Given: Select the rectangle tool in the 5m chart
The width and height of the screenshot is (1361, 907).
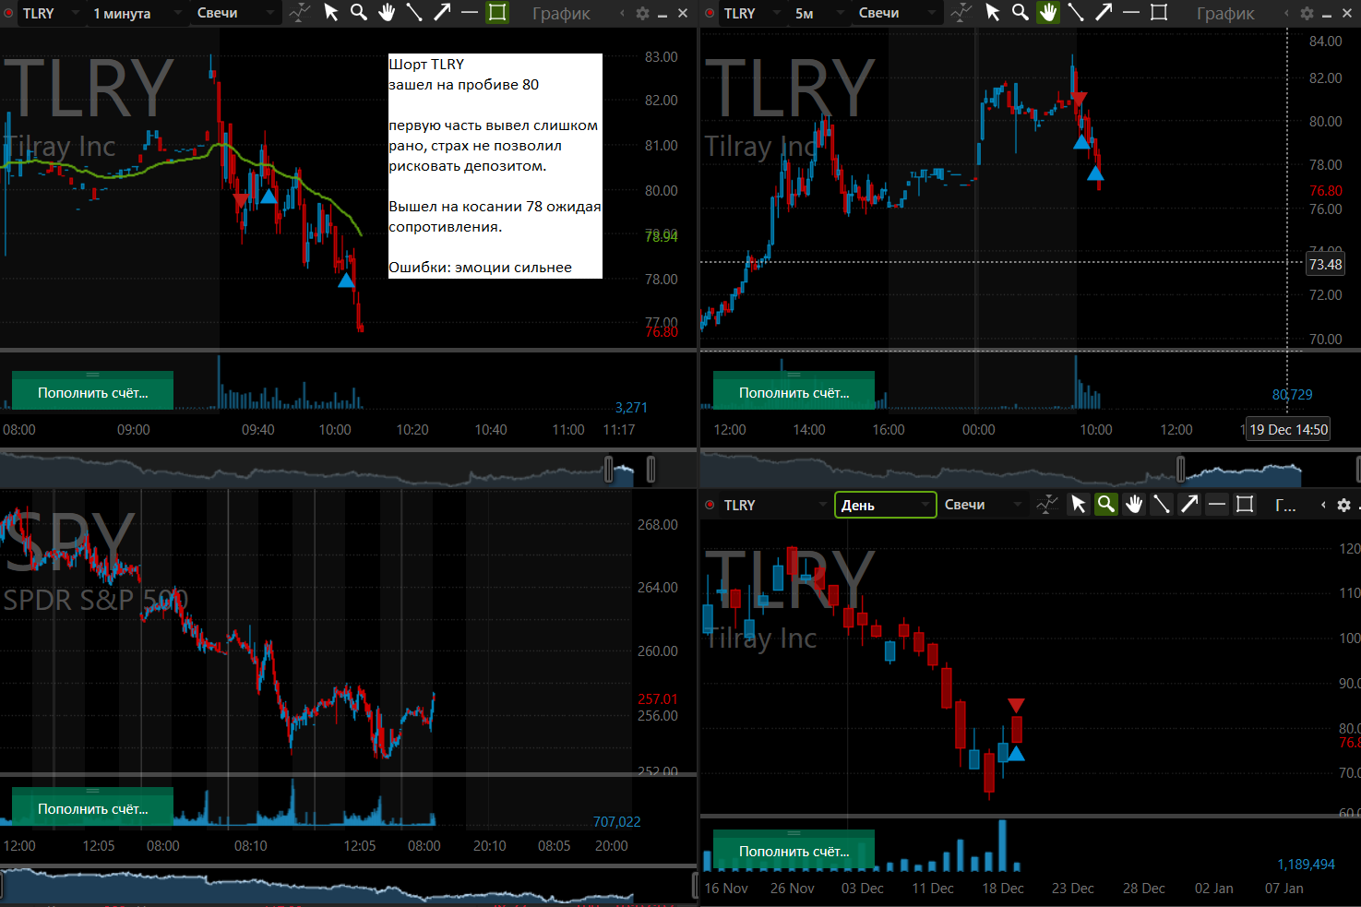Looking at the screenshot, I should [x=1159, y=13].
